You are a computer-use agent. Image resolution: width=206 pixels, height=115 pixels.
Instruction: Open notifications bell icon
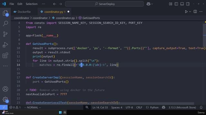201,107
